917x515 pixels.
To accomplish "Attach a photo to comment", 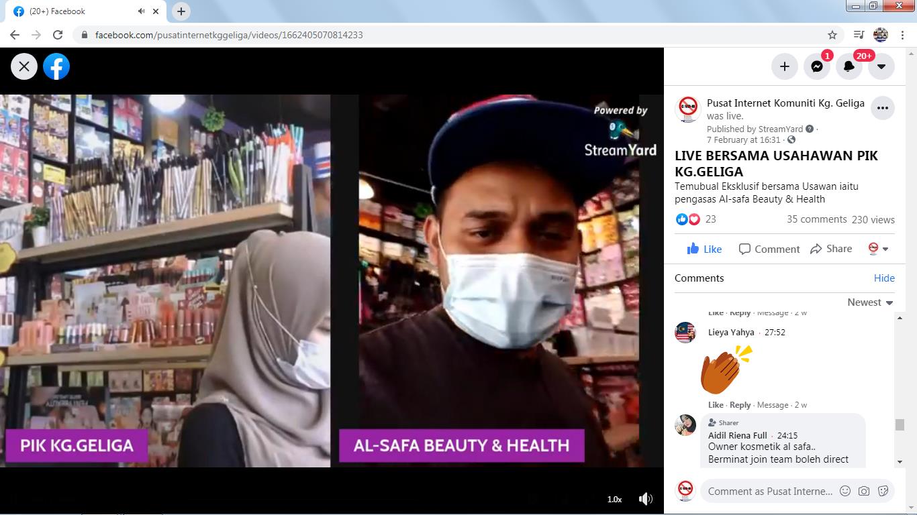I will (x=864, y=491).
